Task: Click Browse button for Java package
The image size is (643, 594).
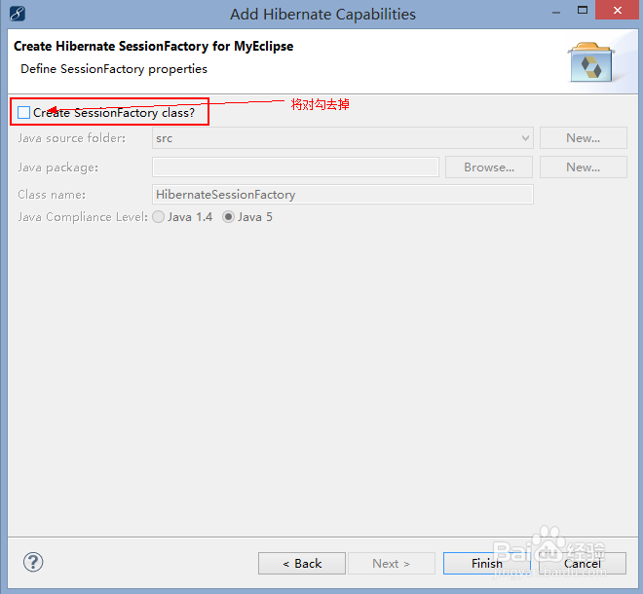Action: (x=489, y=167)
